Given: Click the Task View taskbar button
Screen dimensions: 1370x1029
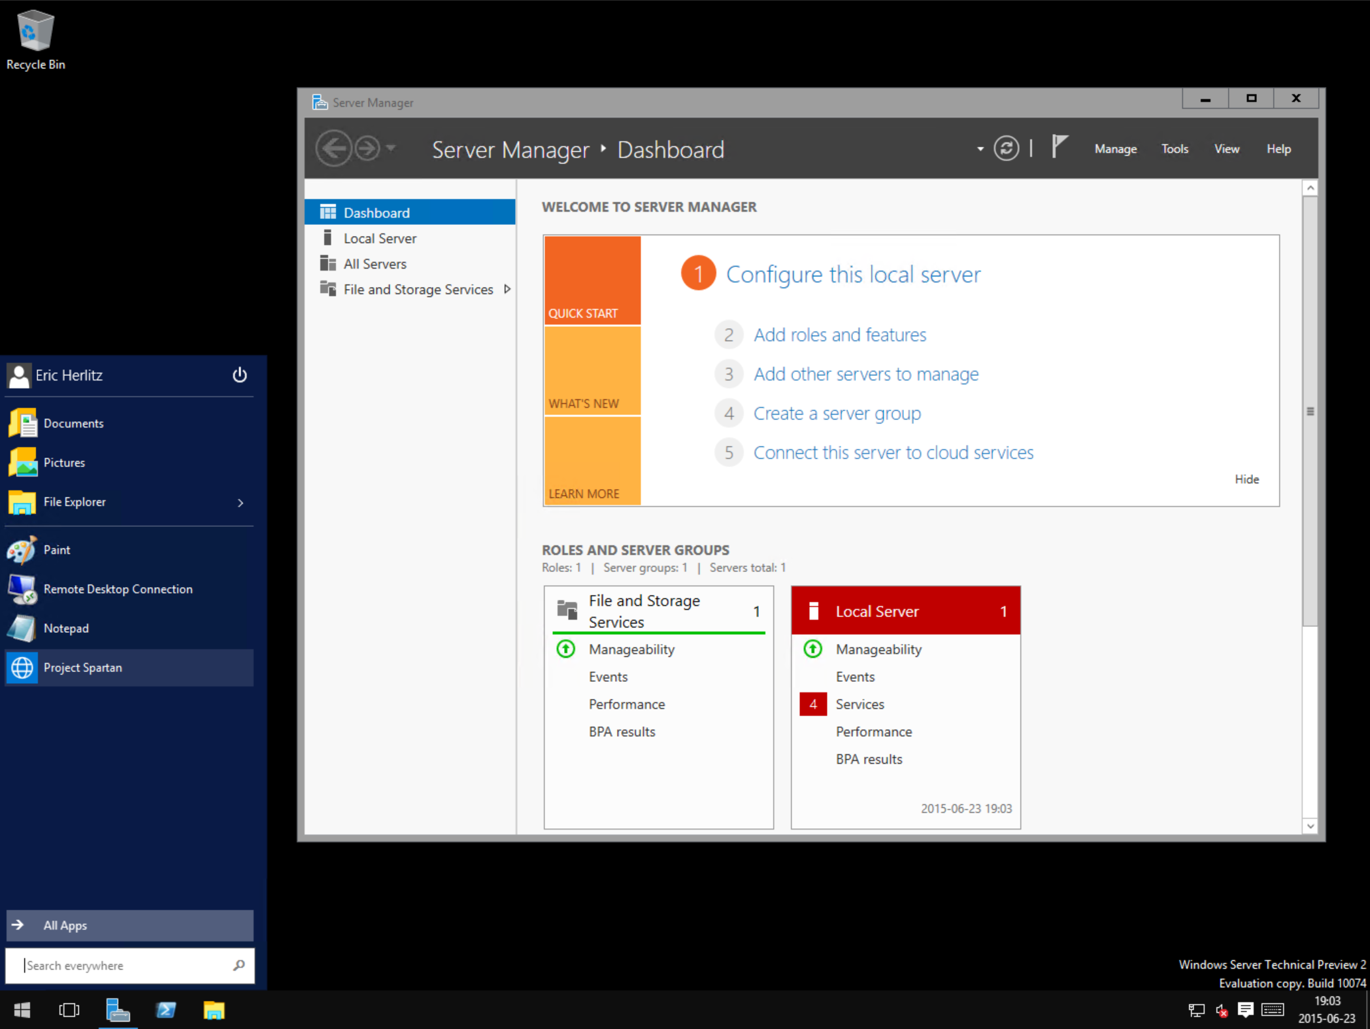Looking at the screenshot, I should pyautogui.click(x=69, y=1010).
